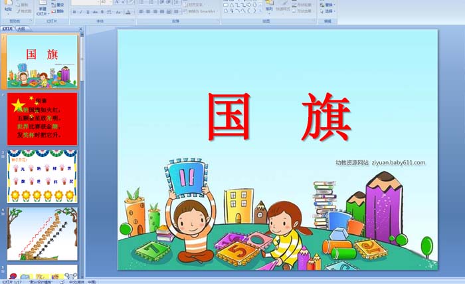Select the elbow connector shape

coord(238,5)
